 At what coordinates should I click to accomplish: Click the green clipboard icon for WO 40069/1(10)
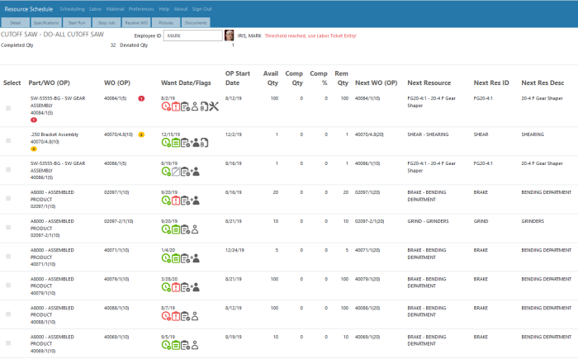[x=176, y=345]
